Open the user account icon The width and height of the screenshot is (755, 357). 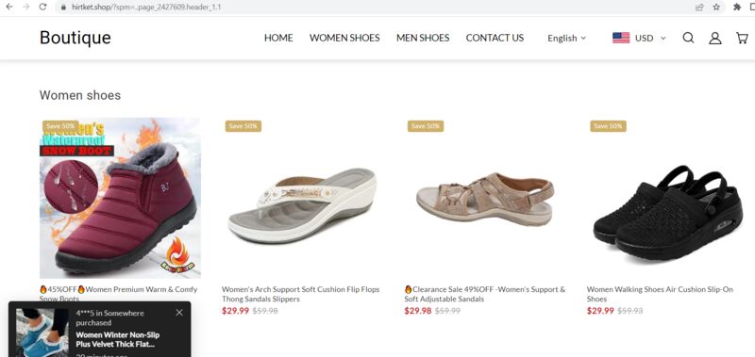(x=715, y=38)
